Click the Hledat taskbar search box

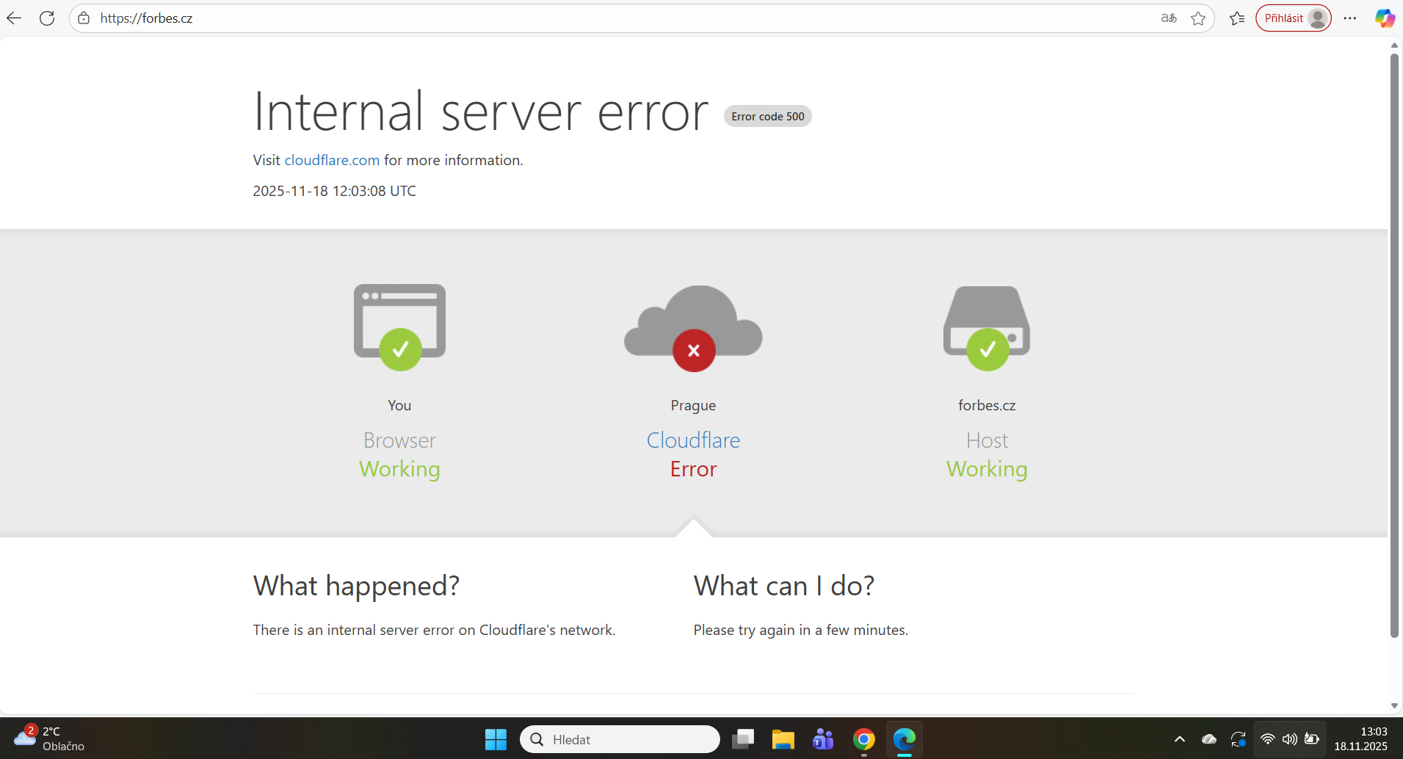620,739
